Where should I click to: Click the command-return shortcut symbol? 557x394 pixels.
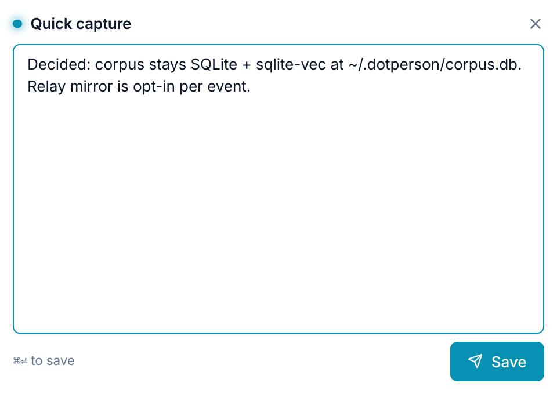pos(20,361)
